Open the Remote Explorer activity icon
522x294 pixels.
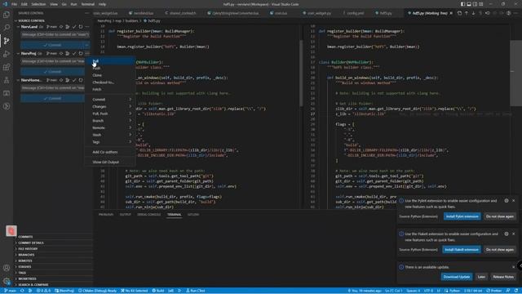pyautogui.click(x=7, y=93)
